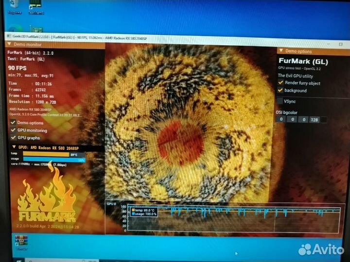The width and height of the screenshot is (350, 262).
Task: Click the FurMark (GL) heading in Demo options
Action: point(303,61)
